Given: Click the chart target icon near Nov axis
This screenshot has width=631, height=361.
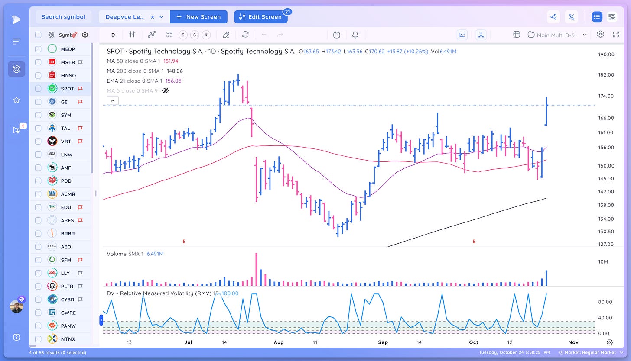Looking at the screenshot, I should point(610,342).
